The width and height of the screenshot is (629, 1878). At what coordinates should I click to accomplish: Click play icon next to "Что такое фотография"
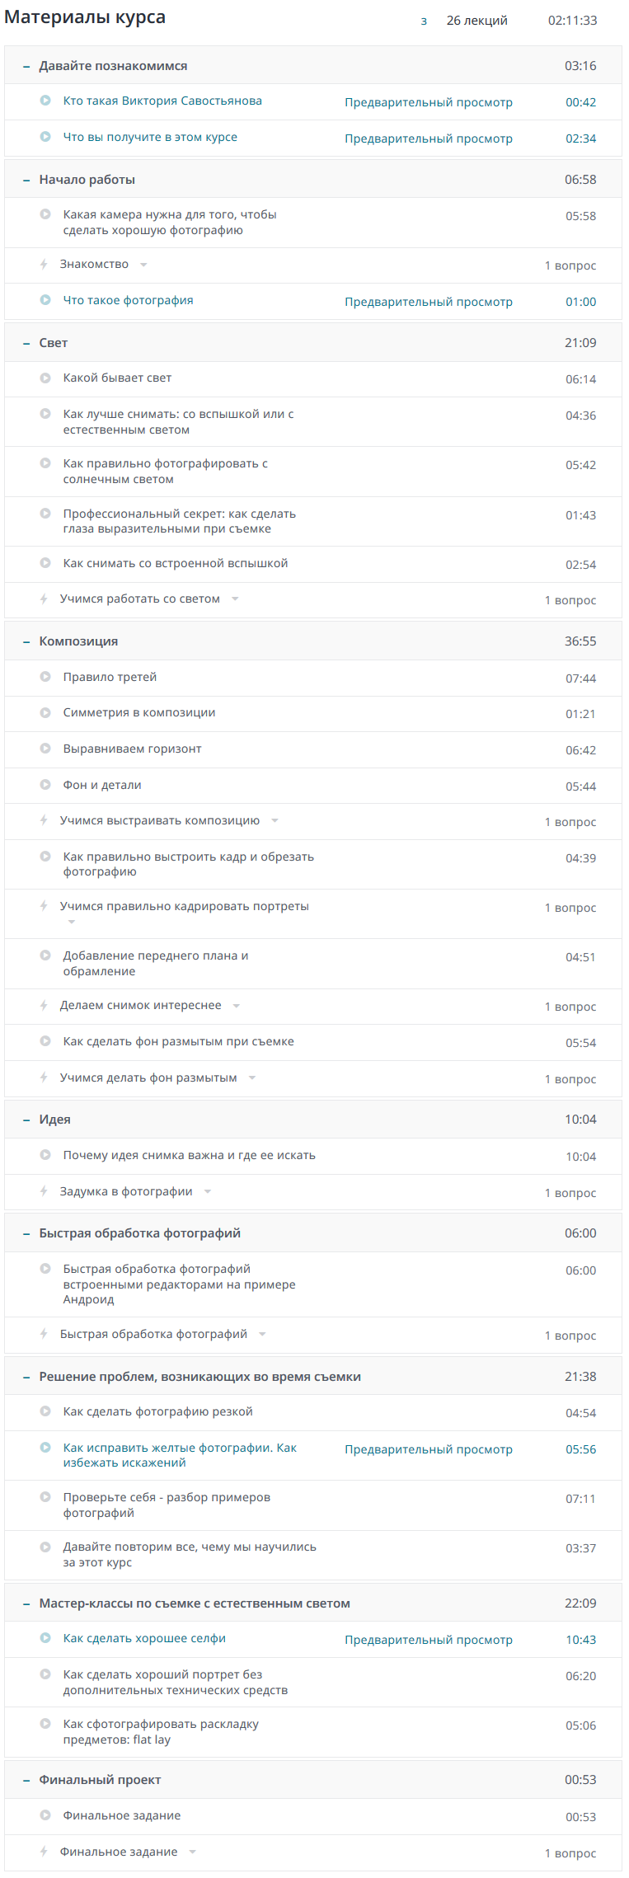(45, 300)
